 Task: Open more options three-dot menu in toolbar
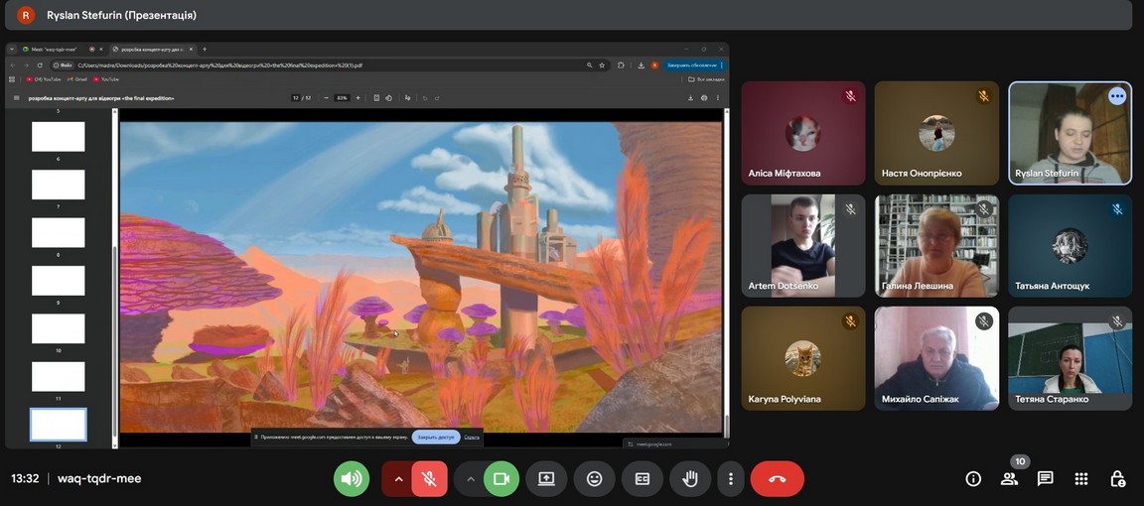pyautogui.click(x=730, y=479)
